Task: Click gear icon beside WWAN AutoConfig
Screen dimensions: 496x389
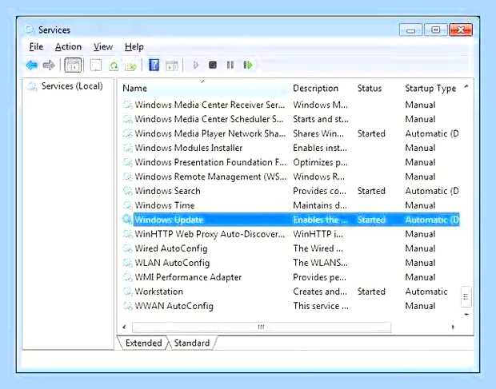Action: click(127, 305)
